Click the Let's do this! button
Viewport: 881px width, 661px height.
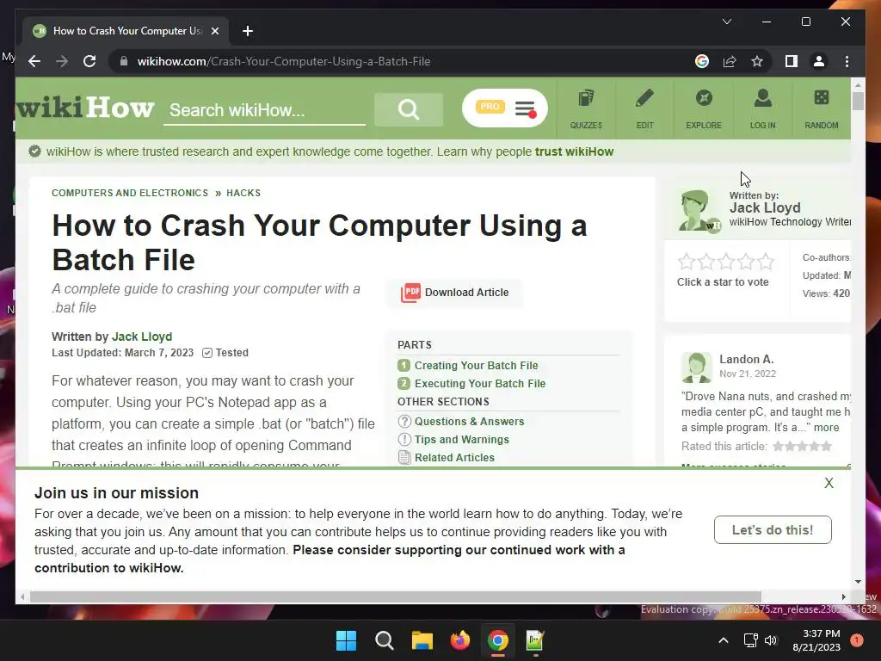click(773, 529)
